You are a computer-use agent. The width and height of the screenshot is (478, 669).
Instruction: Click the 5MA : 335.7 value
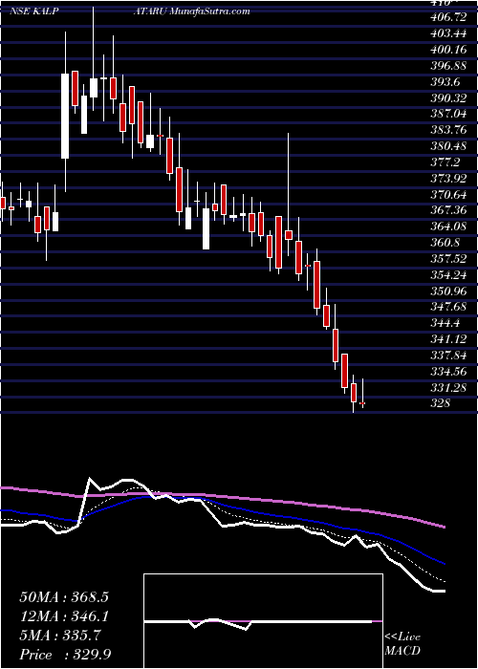pos(60,636)
